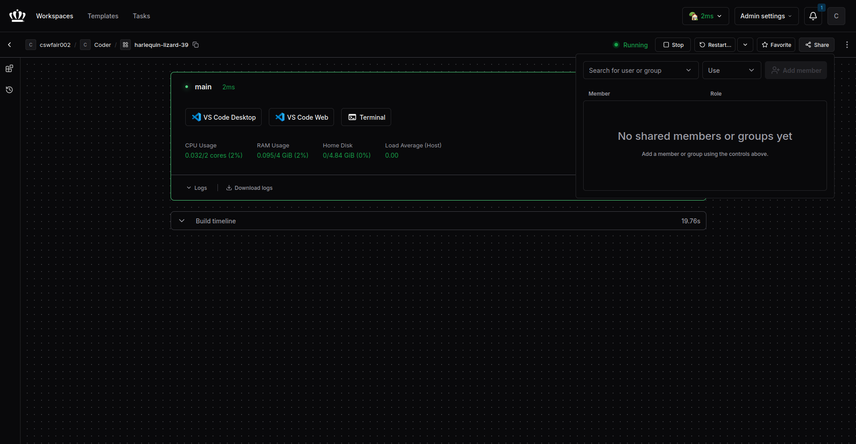Image resolution: width=856 pixels, height=444 pixels.
Task: Expand the Logs section
Action: click(196, 188)
